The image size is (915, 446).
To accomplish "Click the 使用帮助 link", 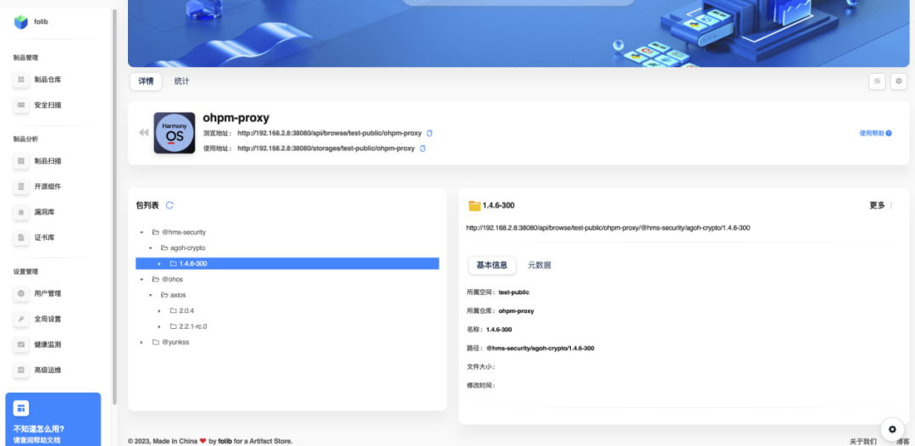I will click(x=875, y=133).
